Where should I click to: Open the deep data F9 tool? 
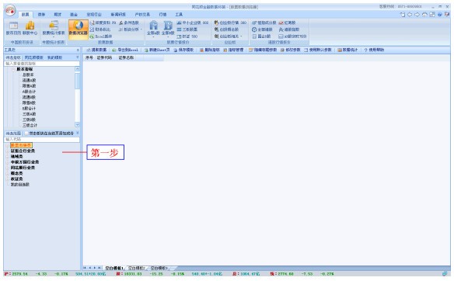tap(103, 23)
